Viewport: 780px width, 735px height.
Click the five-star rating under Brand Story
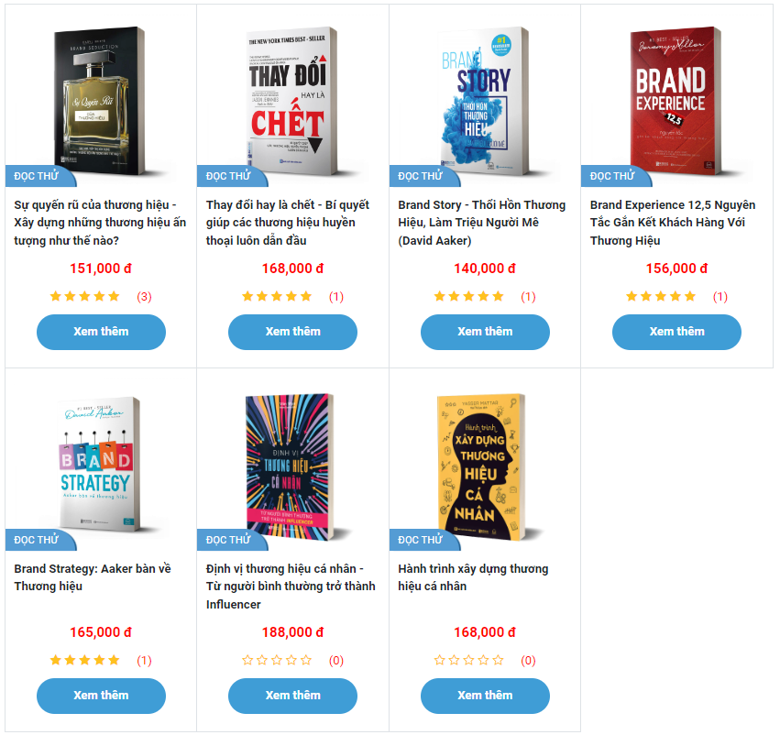pyautogui.click(x=469, y=295)
